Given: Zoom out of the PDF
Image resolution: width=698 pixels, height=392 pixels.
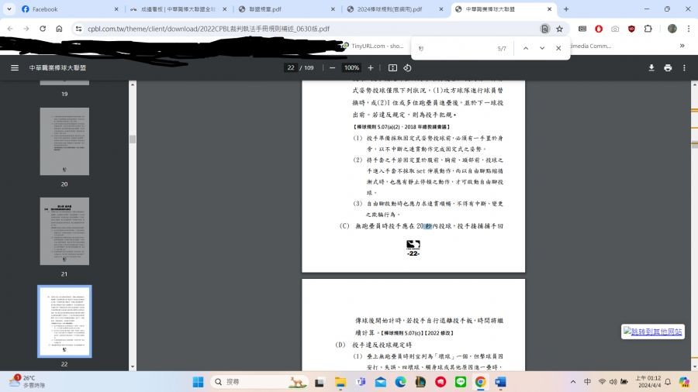Looking at the screenshot, I should coord(332,67).
